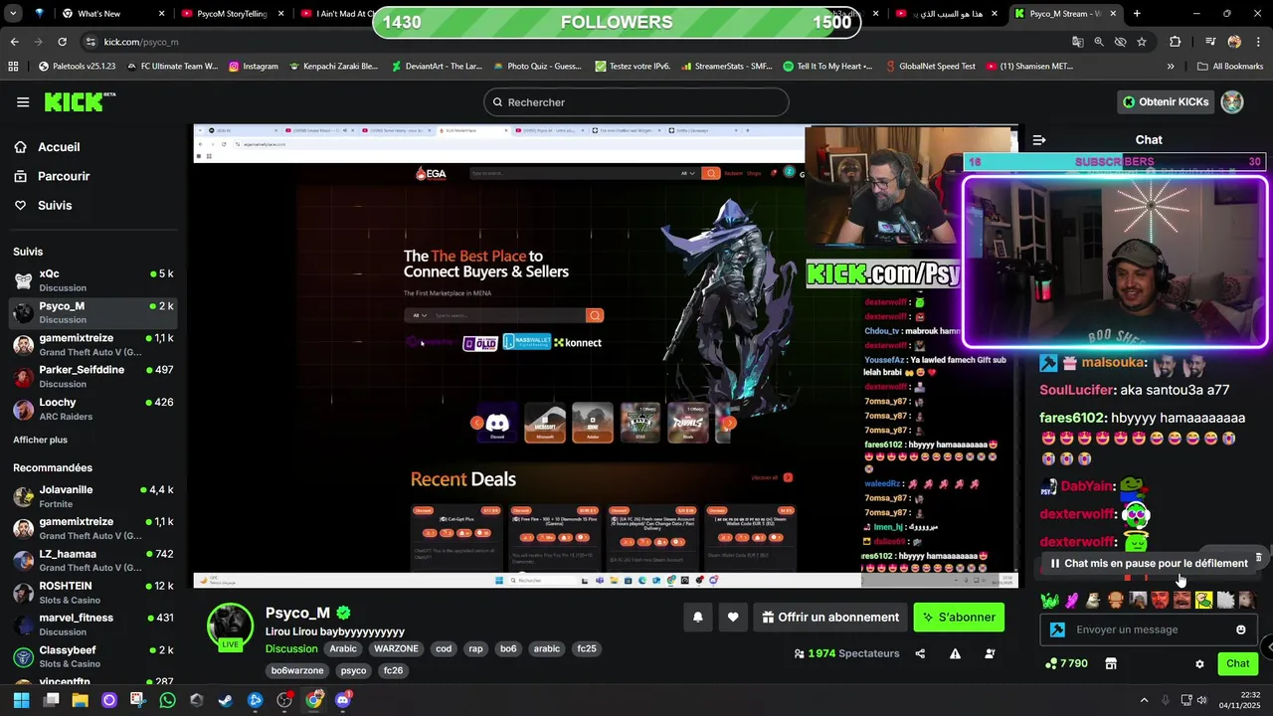This screenshot has height=716, width=1273.
Task: Open Discord from the taskbar
Action: point(343,700)
